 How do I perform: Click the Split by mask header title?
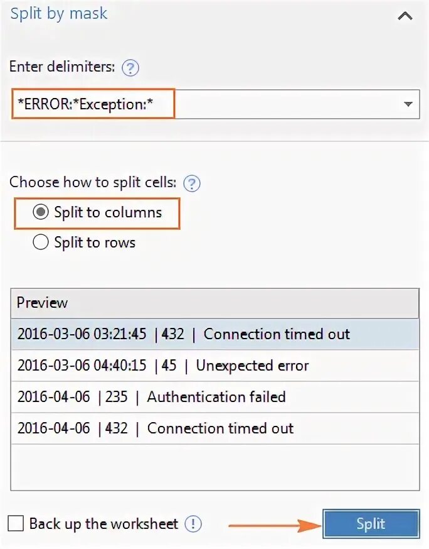[x=59, y=14]
